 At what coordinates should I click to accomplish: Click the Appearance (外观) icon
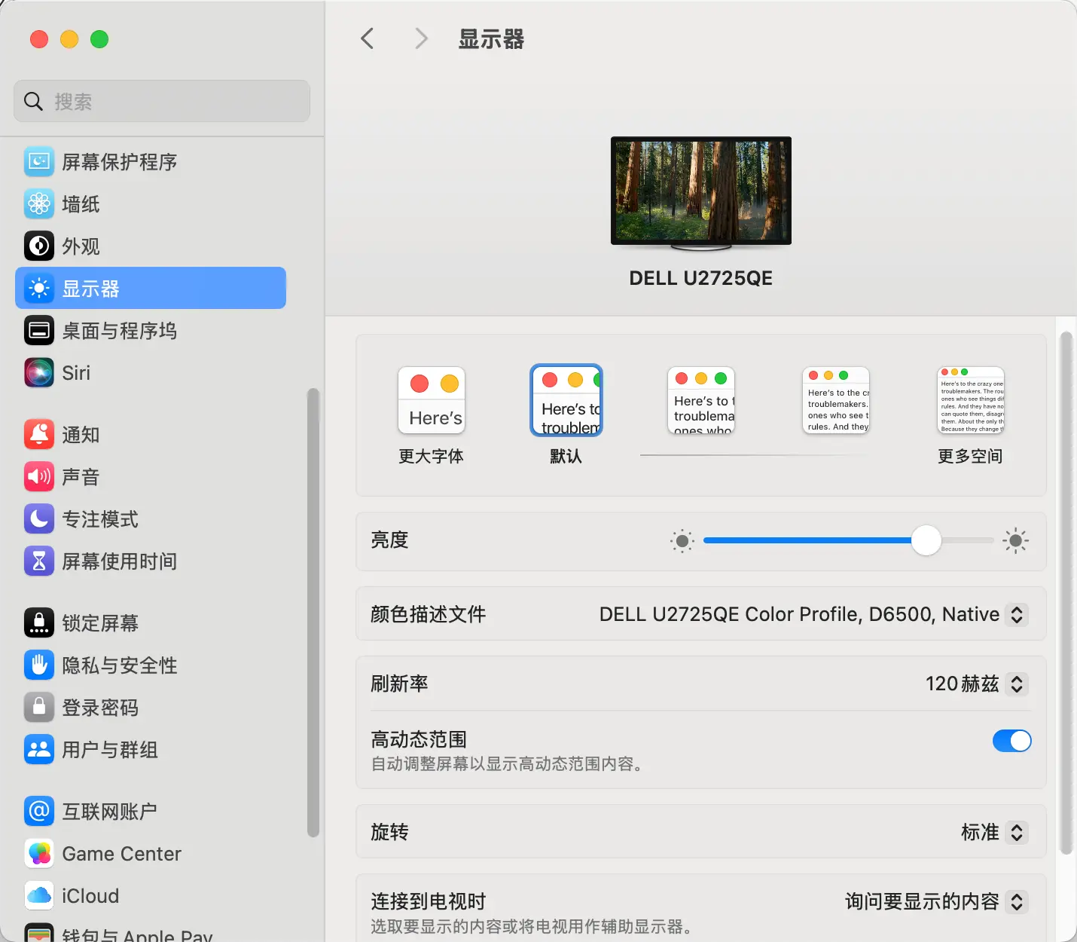(x=39, y=246)
